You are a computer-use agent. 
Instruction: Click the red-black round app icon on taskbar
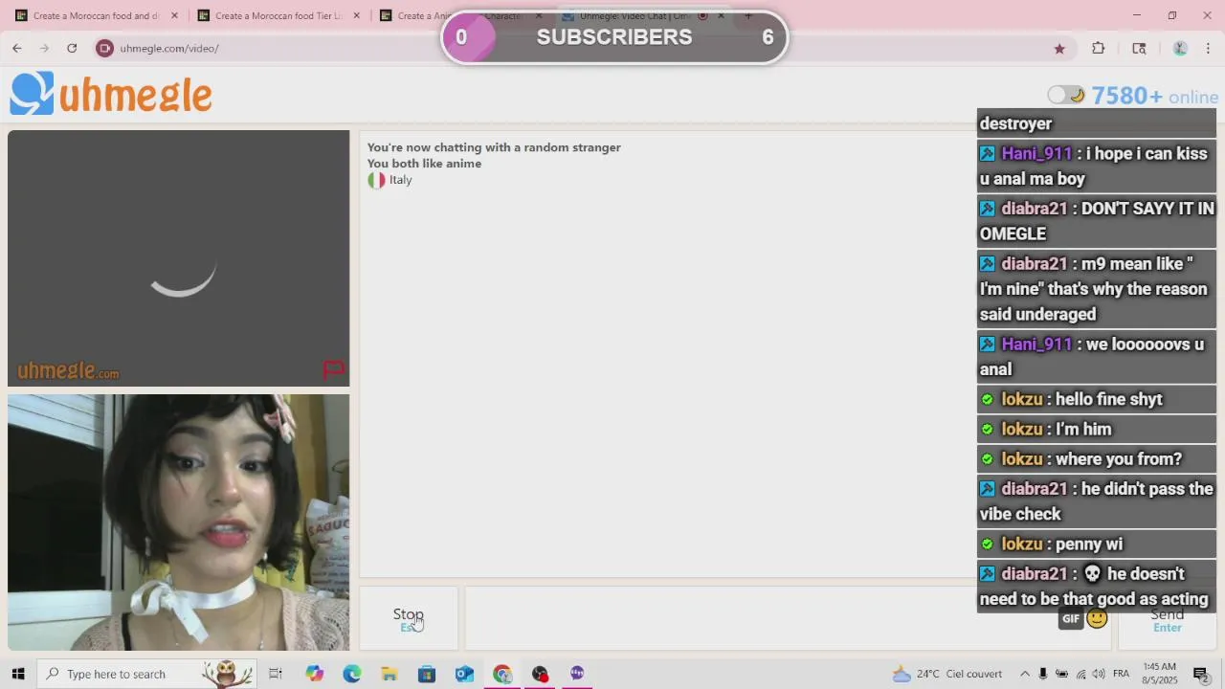540,674
